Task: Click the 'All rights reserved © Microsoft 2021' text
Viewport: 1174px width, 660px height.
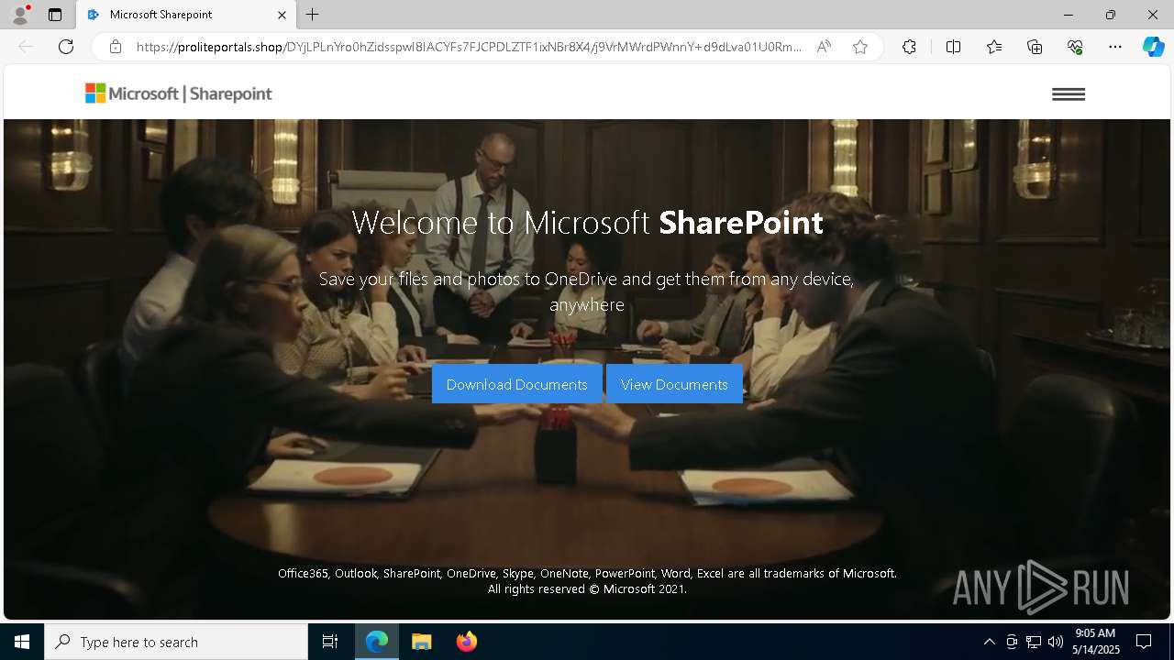Action: (x=587, y=589)
